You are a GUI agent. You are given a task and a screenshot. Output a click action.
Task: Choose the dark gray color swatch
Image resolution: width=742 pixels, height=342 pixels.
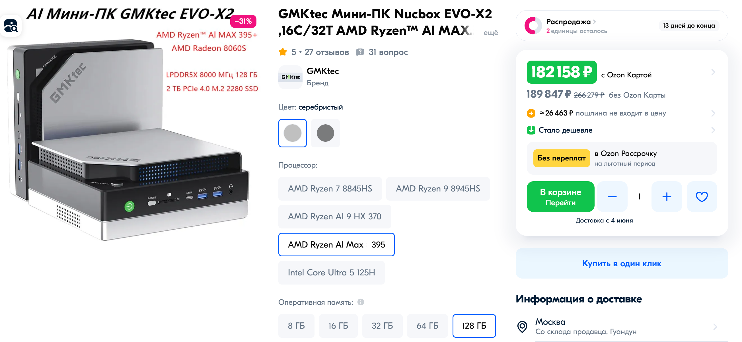(x=325, y=133)
